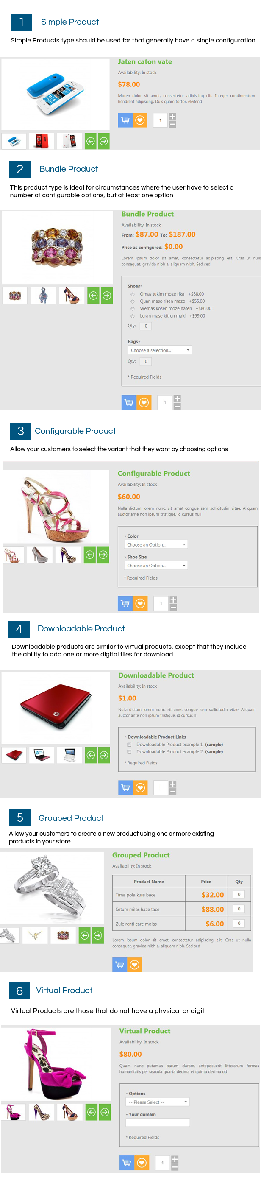Open Color Choose an Option dropdown

pyautogui.click(x=156, y=545)
